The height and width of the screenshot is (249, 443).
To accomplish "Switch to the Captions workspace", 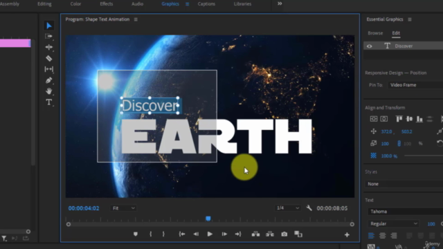I will click(x=206, y=4).
